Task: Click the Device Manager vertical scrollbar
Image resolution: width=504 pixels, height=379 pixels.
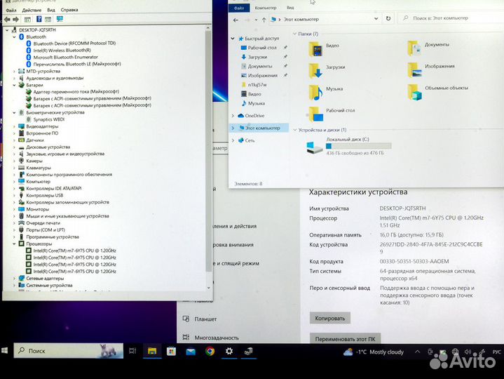Action: coord(207,140)
